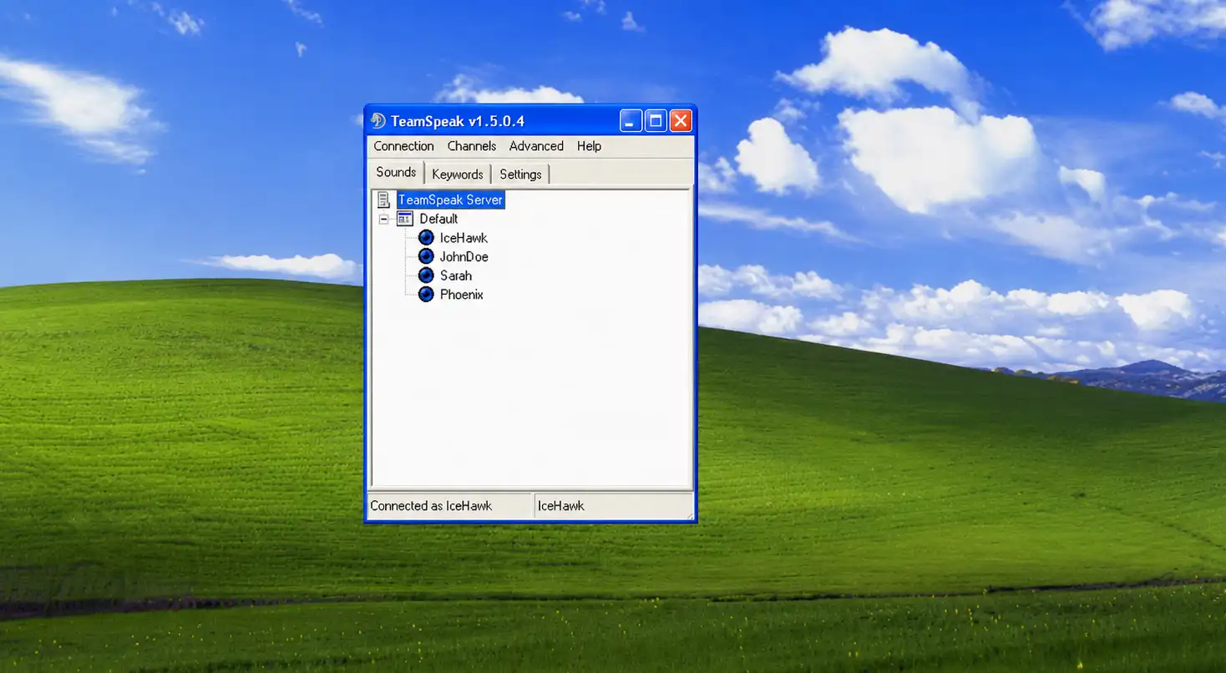Image resolution: width=1226 pixels, height=673 pixels.
Task: Click the TeamSpeak title bar icon
Action: [x=378, y=121]
